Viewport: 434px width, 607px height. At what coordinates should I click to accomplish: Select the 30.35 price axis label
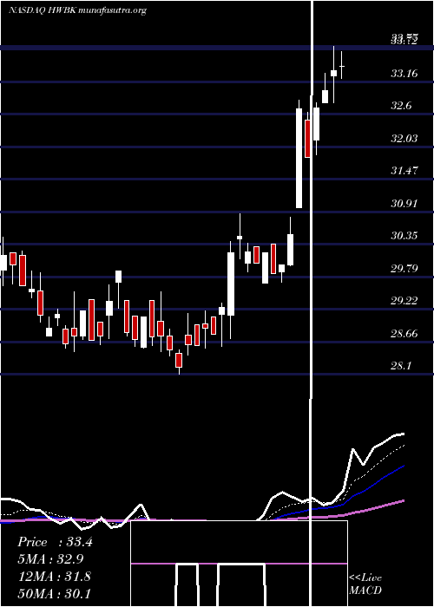[404, 235]
